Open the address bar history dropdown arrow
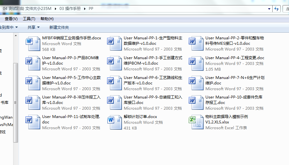This screenshot has width=289, height=165. (x=269, y=9)
